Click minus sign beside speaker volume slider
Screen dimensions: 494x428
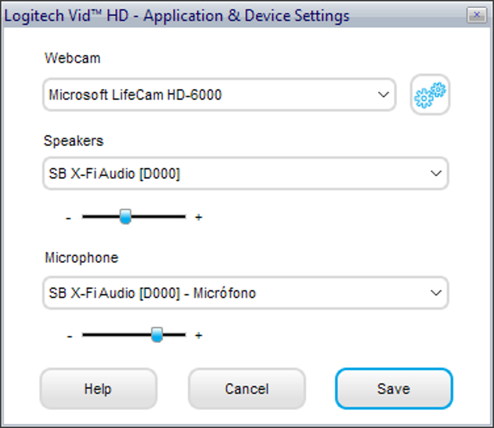[x=69, y=218]
